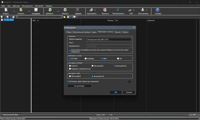
Task: Uncheck the ISO 9660 checkbox
Action: pyautogui.click(x=70, y=58)
